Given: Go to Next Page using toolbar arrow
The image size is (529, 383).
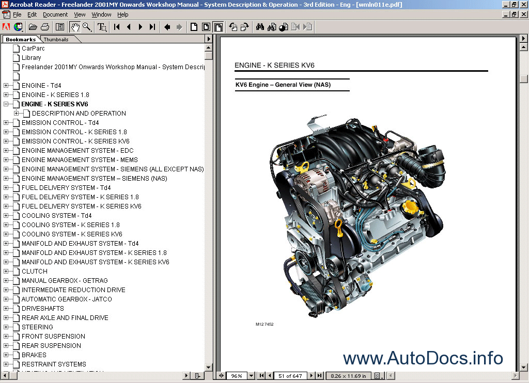Looking at the screenshot, I should click(141, 27).
